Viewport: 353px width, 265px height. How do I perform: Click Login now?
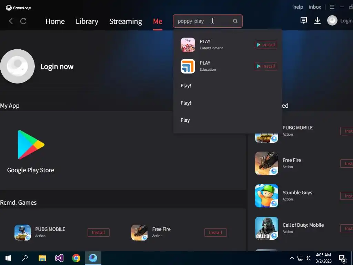(x=57, y=67)
